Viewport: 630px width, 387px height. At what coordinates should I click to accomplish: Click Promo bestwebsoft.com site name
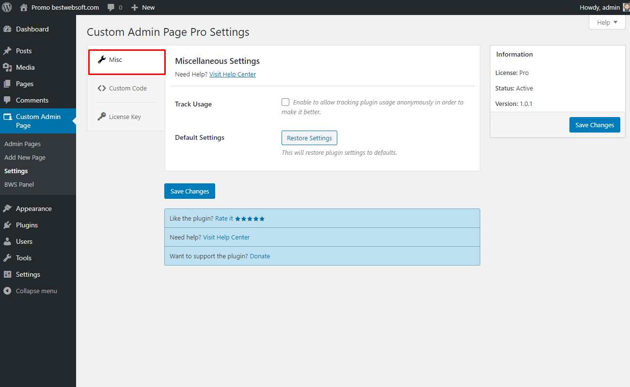click(65, 7)
